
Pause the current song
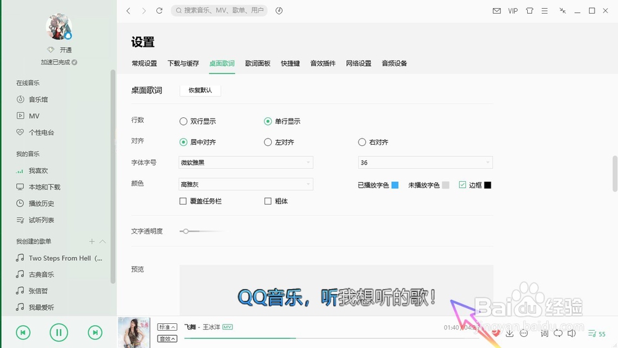[59, 333]
